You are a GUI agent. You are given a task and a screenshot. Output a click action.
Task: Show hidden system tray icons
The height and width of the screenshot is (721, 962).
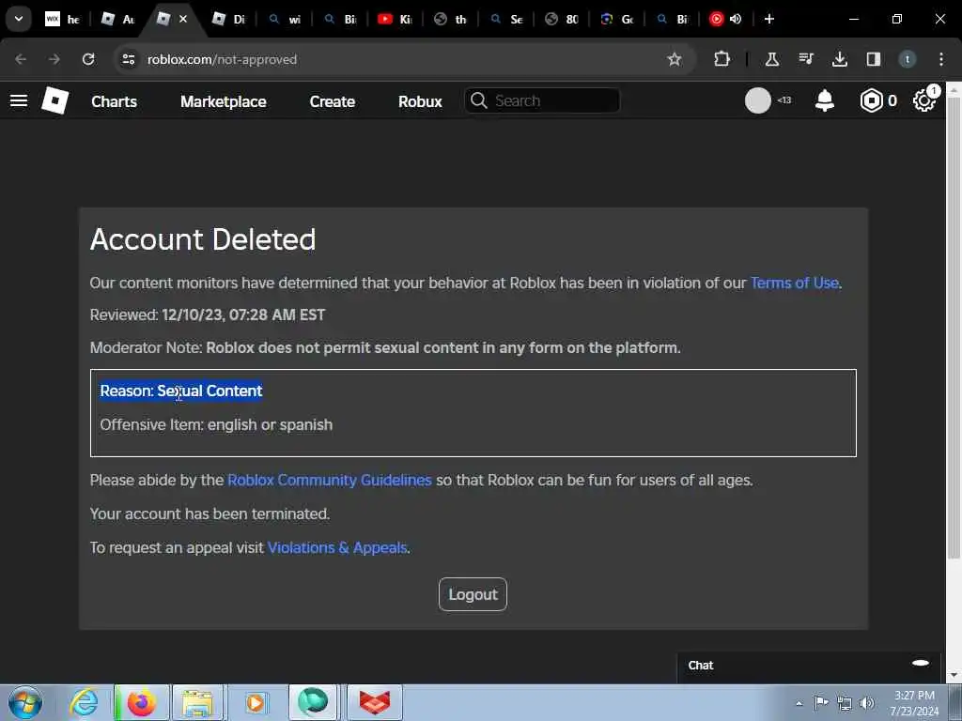[x=799, y=703]
